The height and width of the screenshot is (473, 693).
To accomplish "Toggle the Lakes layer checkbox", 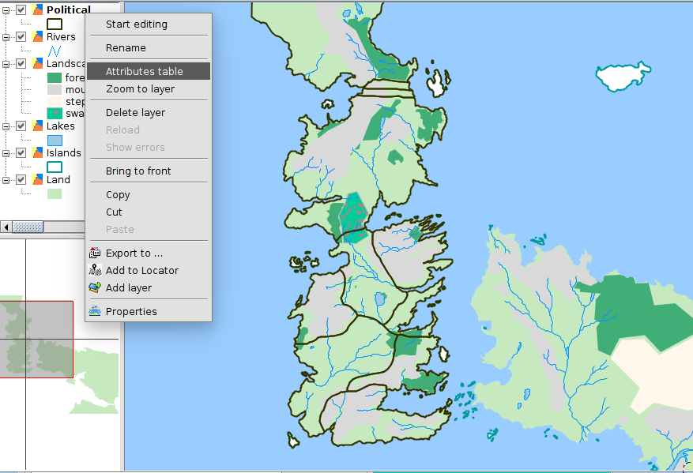I will [21, 126].
